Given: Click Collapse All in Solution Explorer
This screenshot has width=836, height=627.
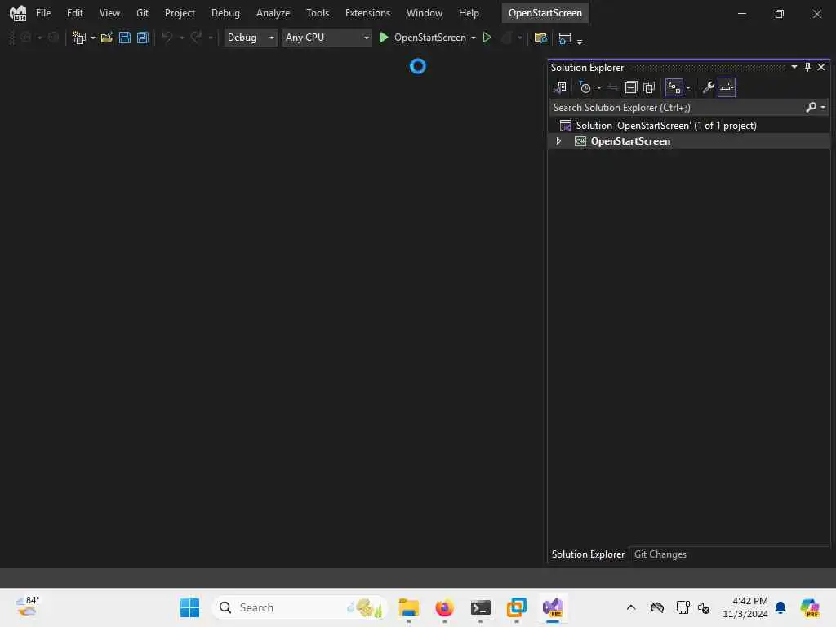Looking at the screenshot, I should 631,87.
